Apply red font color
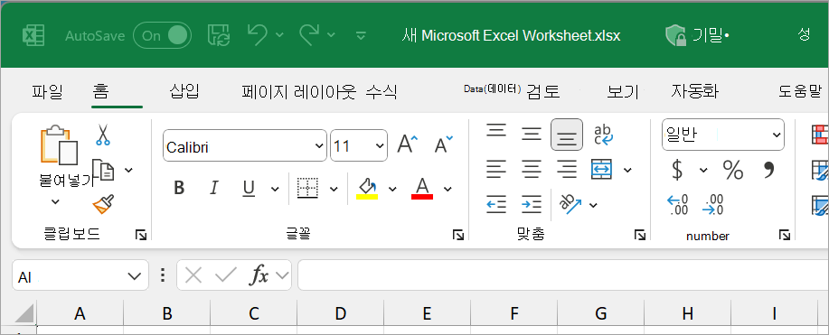Screen dimensions: 829x335 point(422,188)
